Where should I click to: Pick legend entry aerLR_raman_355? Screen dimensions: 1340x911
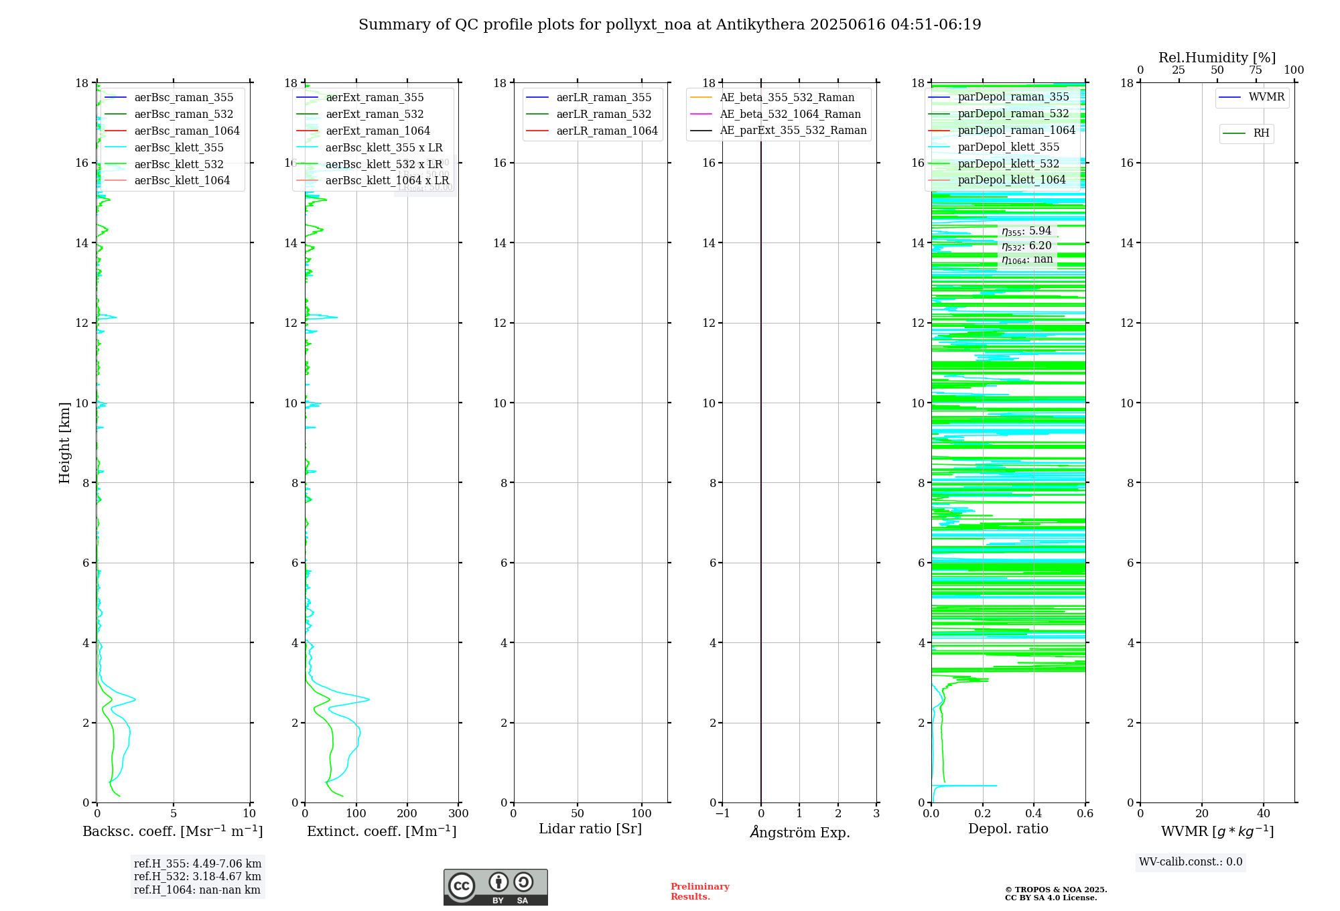(589, 98)
